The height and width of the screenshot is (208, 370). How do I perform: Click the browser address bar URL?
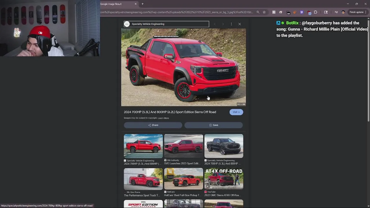[177, 12]
